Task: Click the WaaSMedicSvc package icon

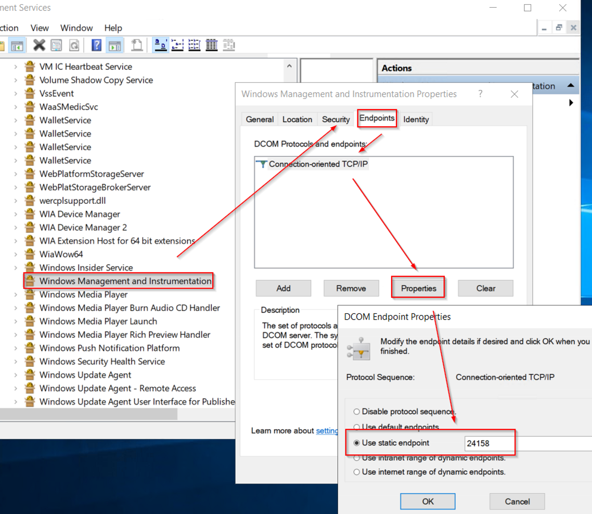Action: 30,107
